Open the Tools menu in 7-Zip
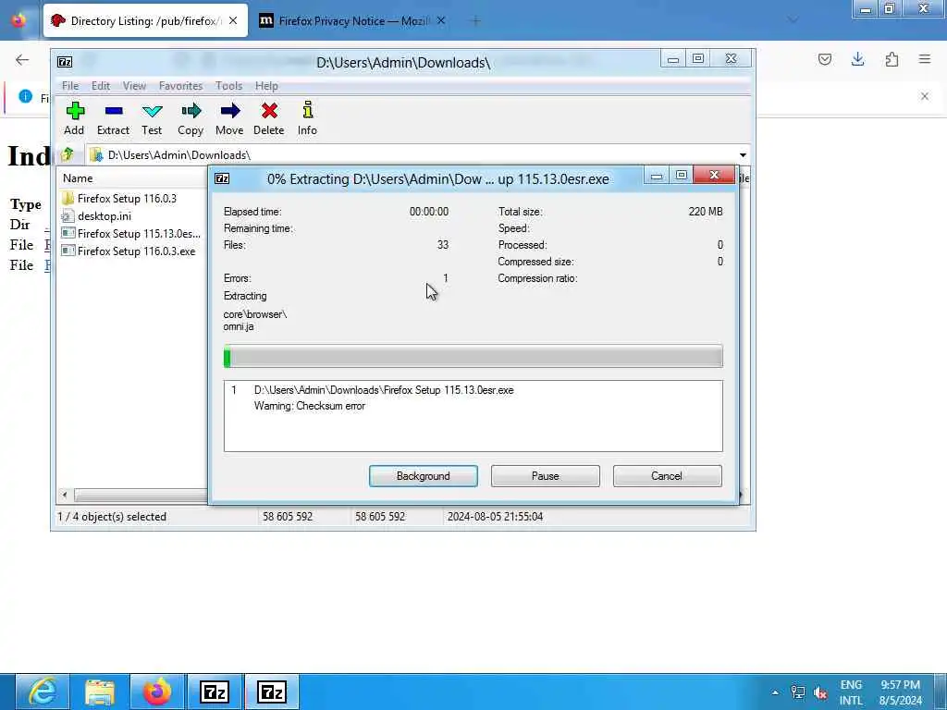 click(x=229, y=86)
